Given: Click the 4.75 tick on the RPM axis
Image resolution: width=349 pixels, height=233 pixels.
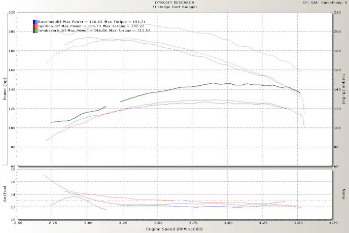Looking at the screenshot, I should tap(333, 223).
